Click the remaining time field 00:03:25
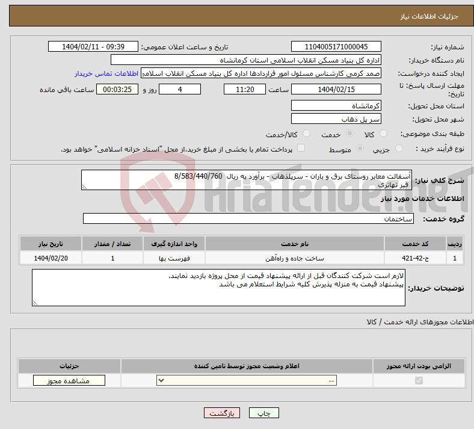 [117, 89]
